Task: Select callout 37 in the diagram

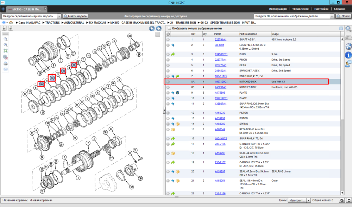Action: click(x=111, y=129)
